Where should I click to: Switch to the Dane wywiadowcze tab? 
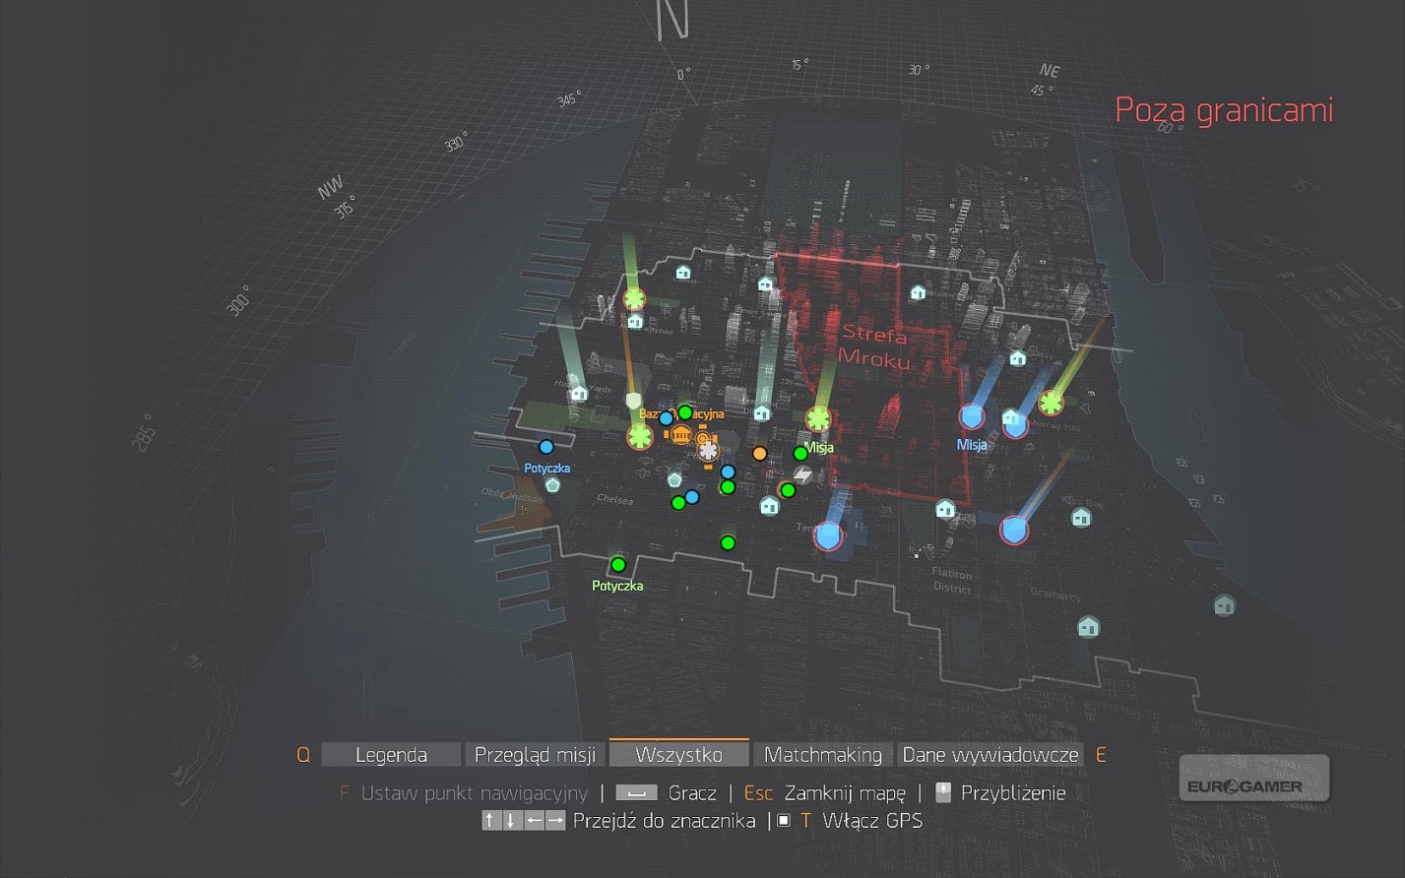[x=990, y=755]
